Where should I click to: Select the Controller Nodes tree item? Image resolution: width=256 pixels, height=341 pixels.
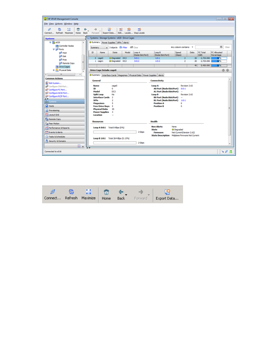66,46
